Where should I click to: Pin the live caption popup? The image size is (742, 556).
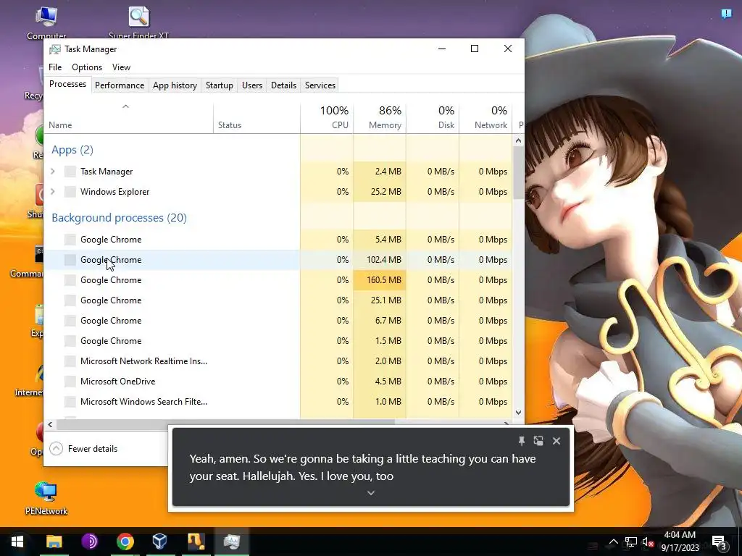point(522,441)
